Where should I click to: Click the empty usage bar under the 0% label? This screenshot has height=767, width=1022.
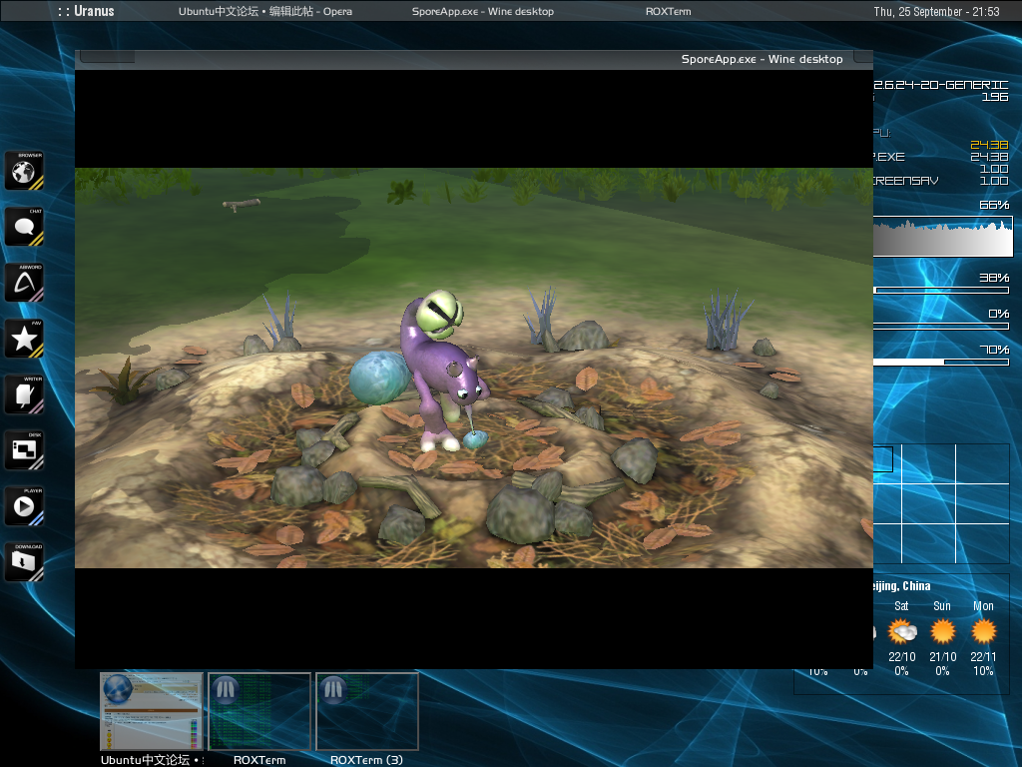tap(941, 327)
